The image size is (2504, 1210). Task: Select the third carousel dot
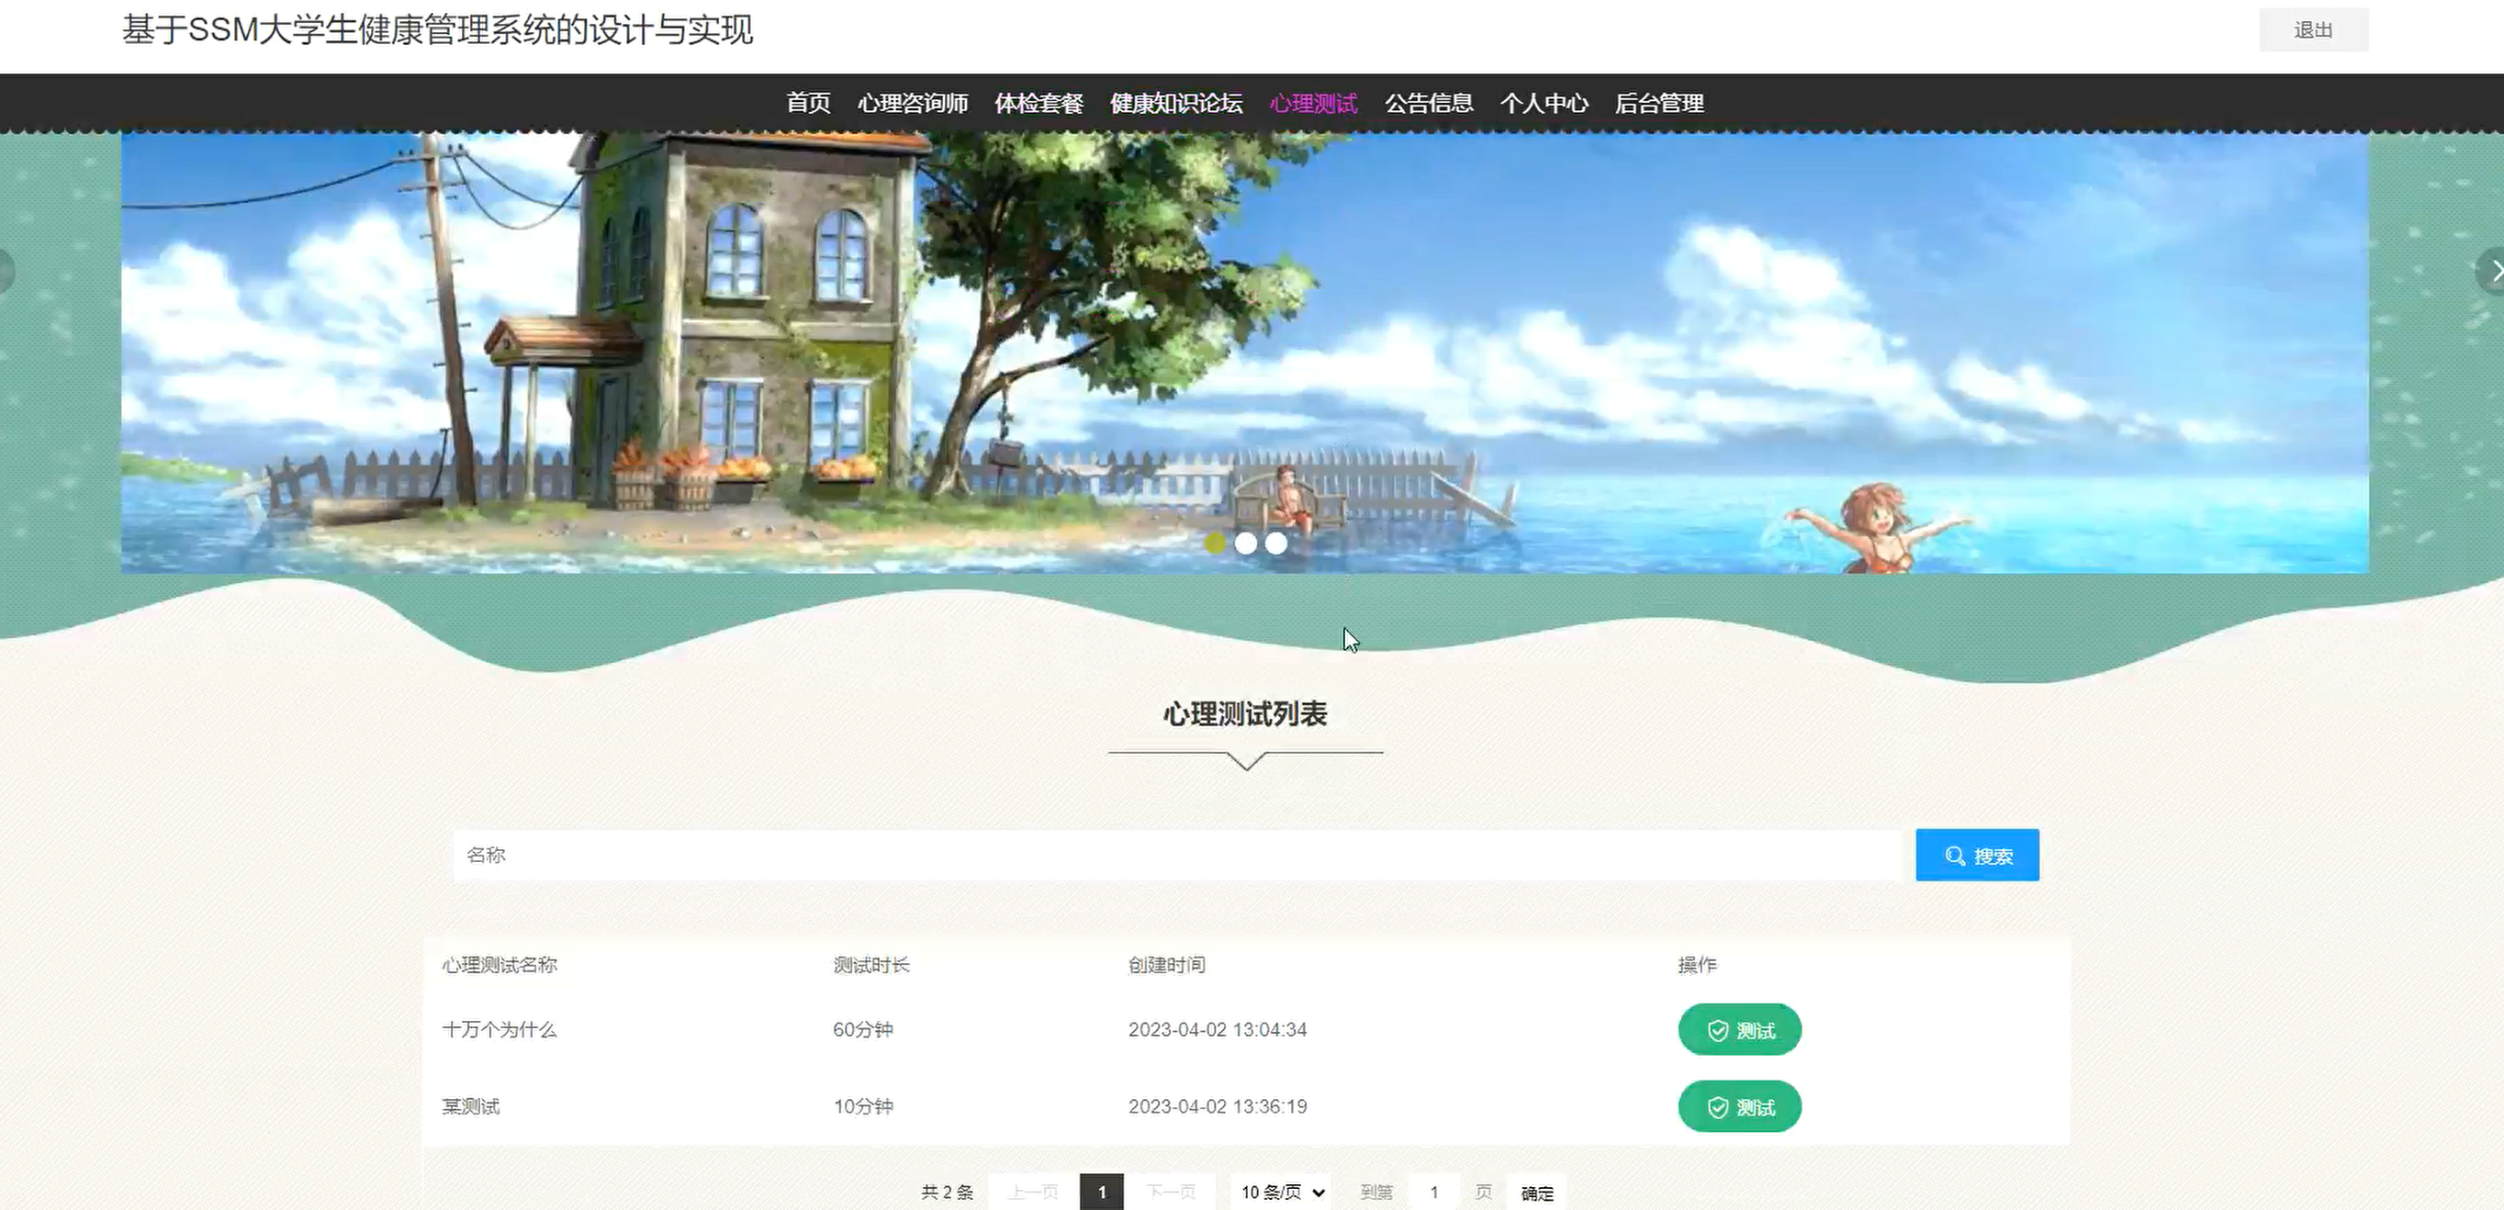coord(1276,543)
